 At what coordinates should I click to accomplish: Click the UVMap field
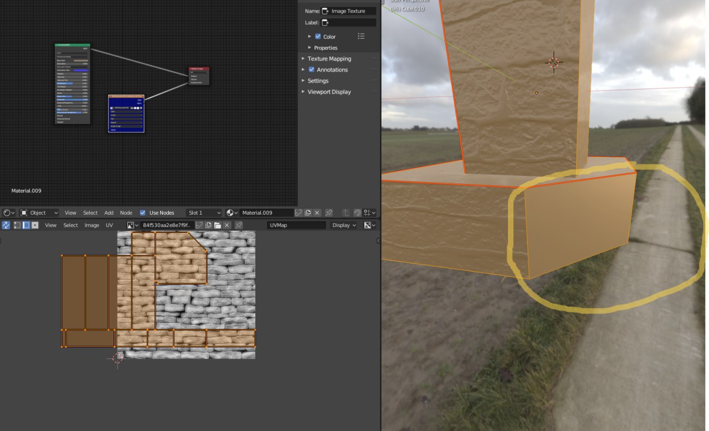point(296,225)
